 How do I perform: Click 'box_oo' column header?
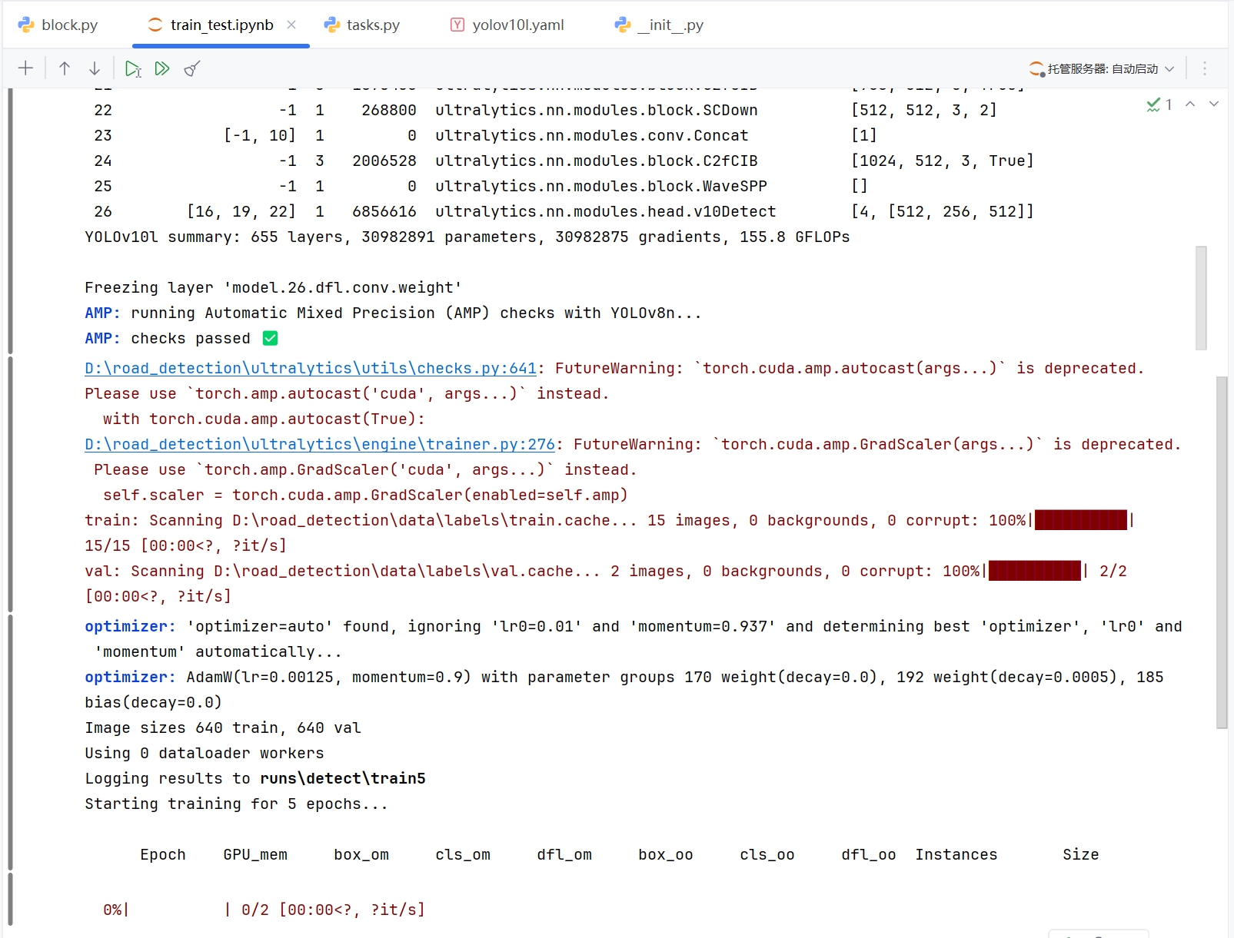tap(666, 854)
